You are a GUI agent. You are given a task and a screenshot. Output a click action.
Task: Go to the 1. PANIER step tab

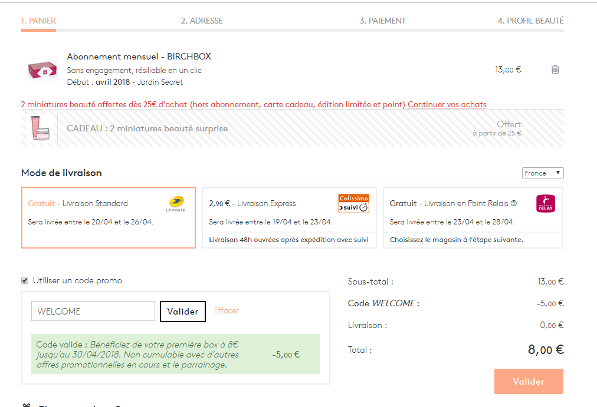click(x=38, y=21)
